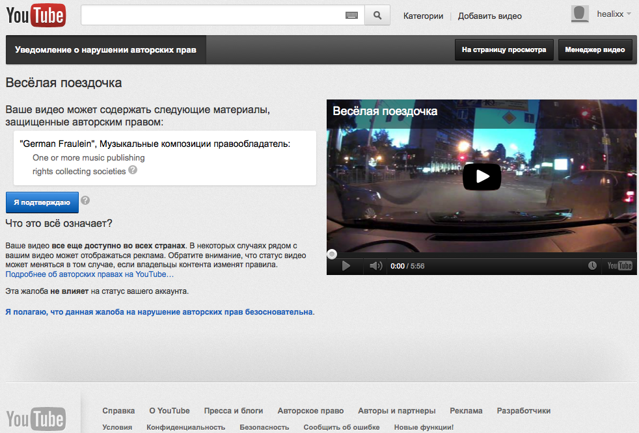639x433 pixels.
Task: Expand the healixx account dropdown arrow
Action: pyautogui.click(x=629, y=14)
